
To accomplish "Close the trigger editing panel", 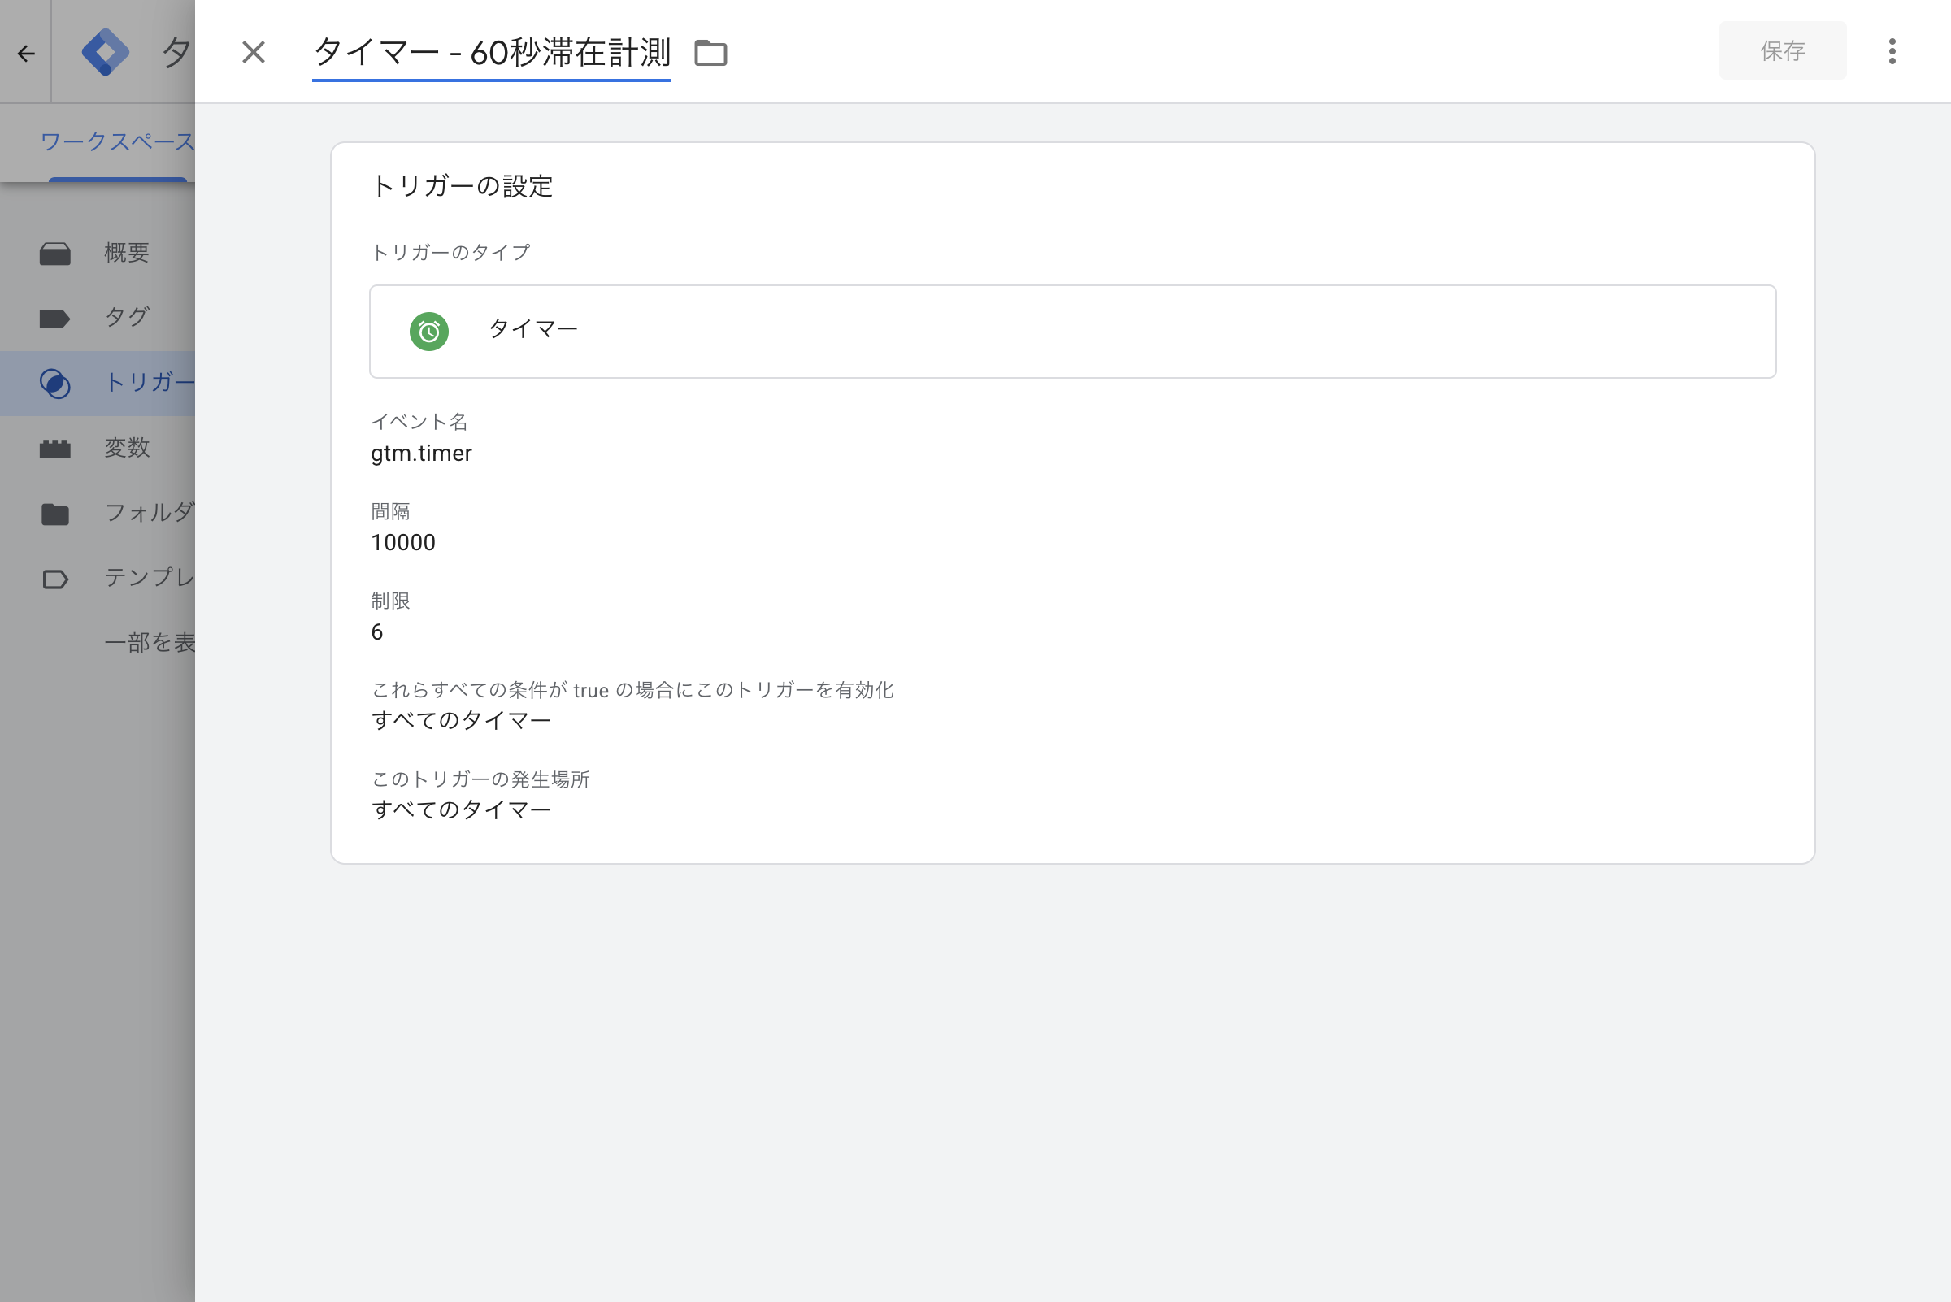I will pyautogui.click(x=254, y=52).
